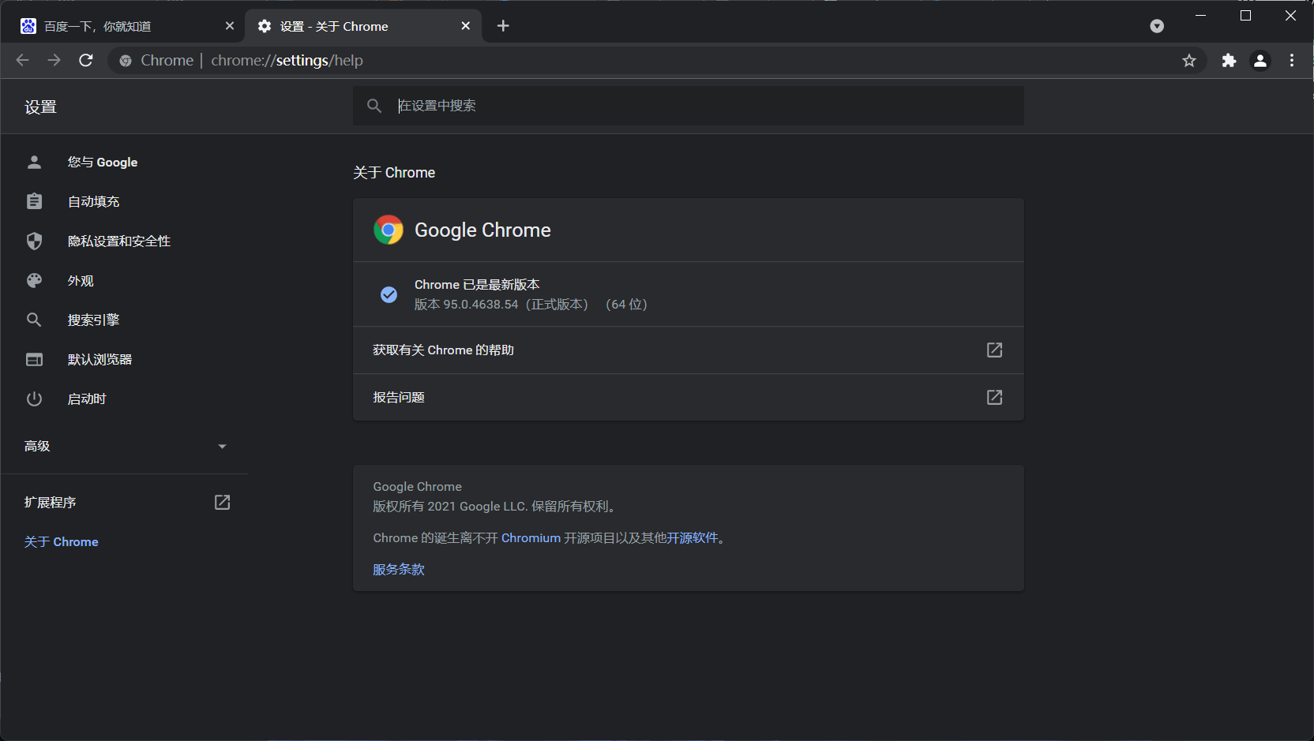
Task: Close the 设置 - 关于 Chrome tab
Action: (x=466, y=26)
